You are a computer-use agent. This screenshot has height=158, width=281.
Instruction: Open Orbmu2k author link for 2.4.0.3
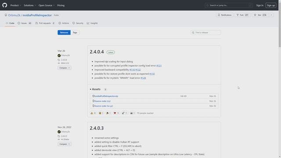click(65, 132)
